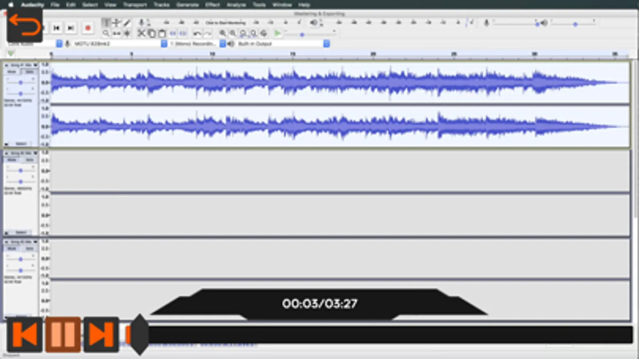Select the Multi-Tool (asterisk) mode

pos(127,34)
